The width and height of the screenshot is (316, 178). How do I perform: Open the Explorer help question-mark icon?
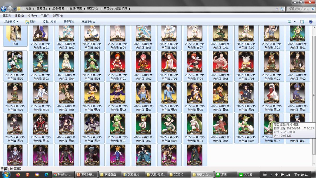click(x=311, y=22)
